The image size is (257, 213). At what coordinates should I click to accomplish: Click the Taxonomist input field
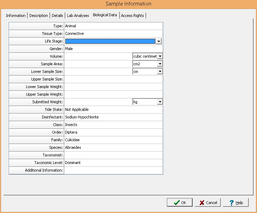[113, 155]
